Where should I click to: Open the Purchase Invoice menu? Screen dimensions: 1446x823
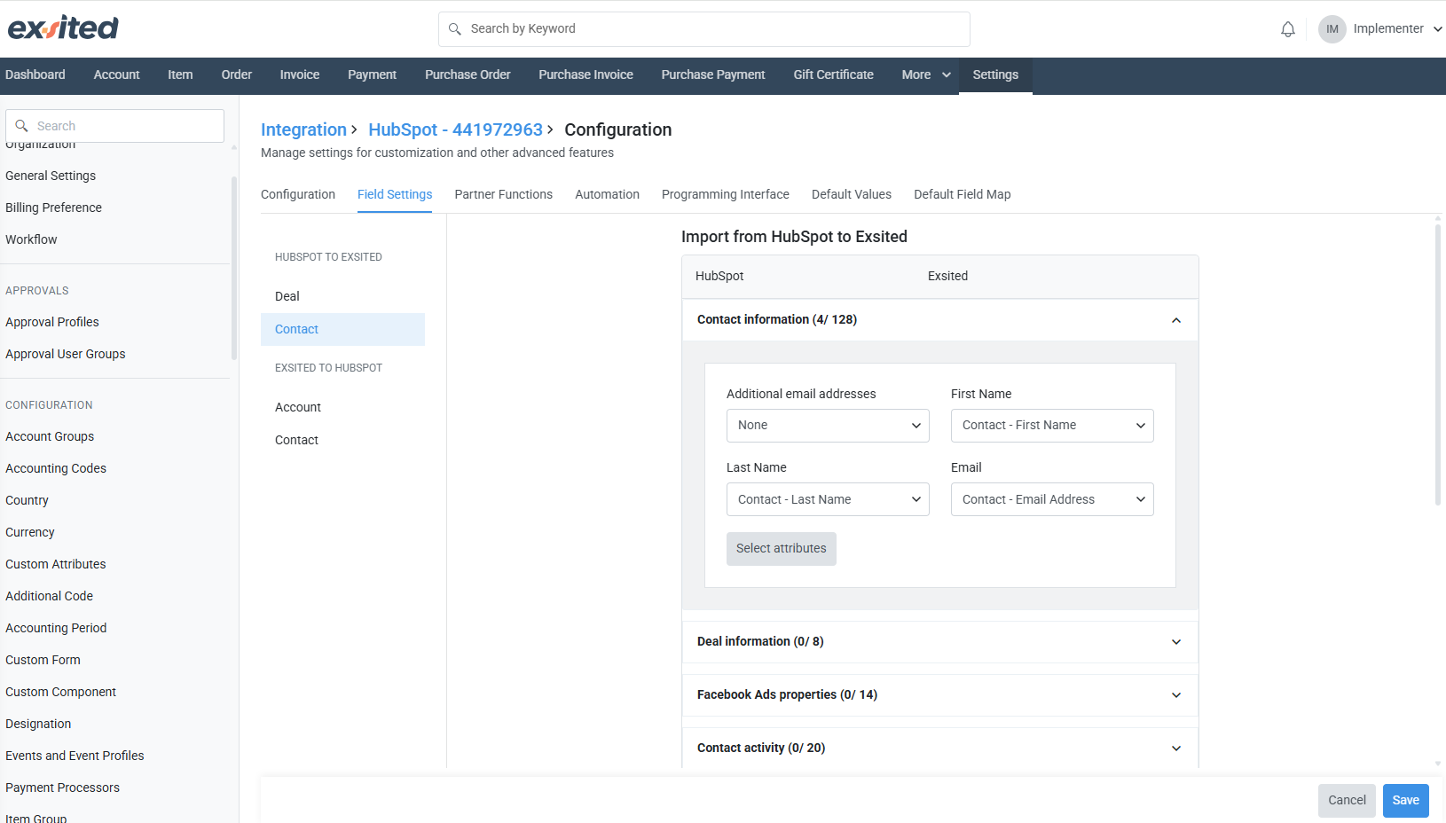click(585, 74)
